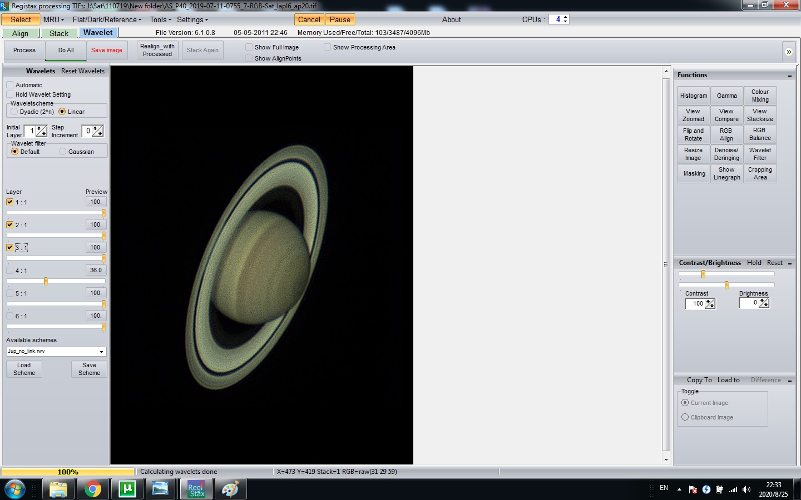Open the Tools dropdown menu
The width and height of the screenshot is (801, 500).
(x=160, y=19)
